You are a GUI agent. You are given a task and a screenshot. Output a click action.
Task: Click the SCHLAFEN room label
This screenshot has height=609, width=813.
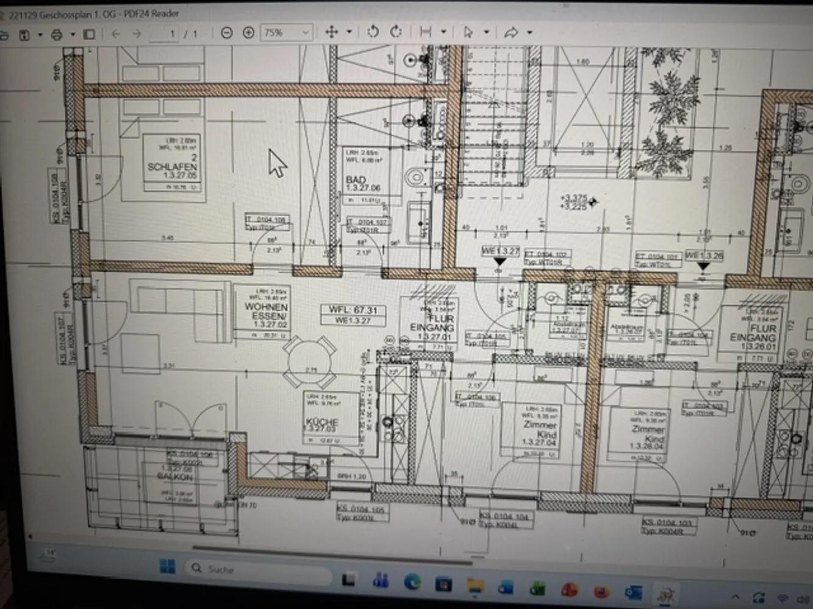[x=172, y=166]
